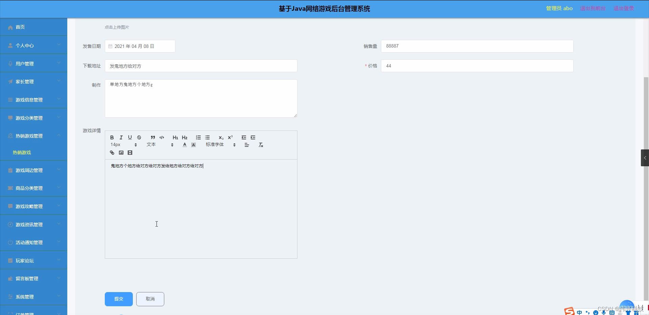Create an ordered list
The image size is (649, 315).
pos(198,138)
